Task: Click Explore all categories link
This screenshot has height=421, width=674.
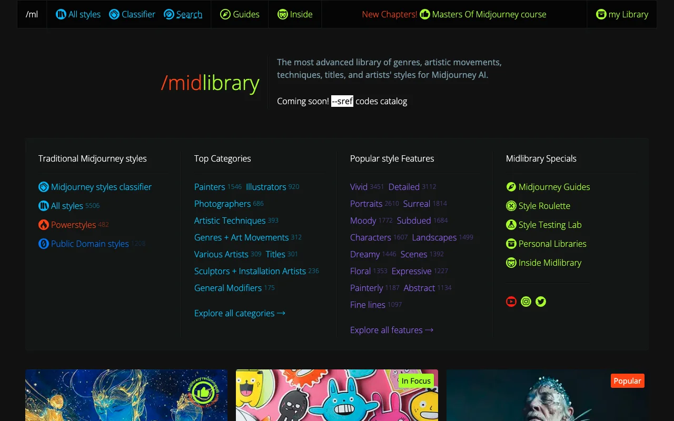Action: coord(240,313)
